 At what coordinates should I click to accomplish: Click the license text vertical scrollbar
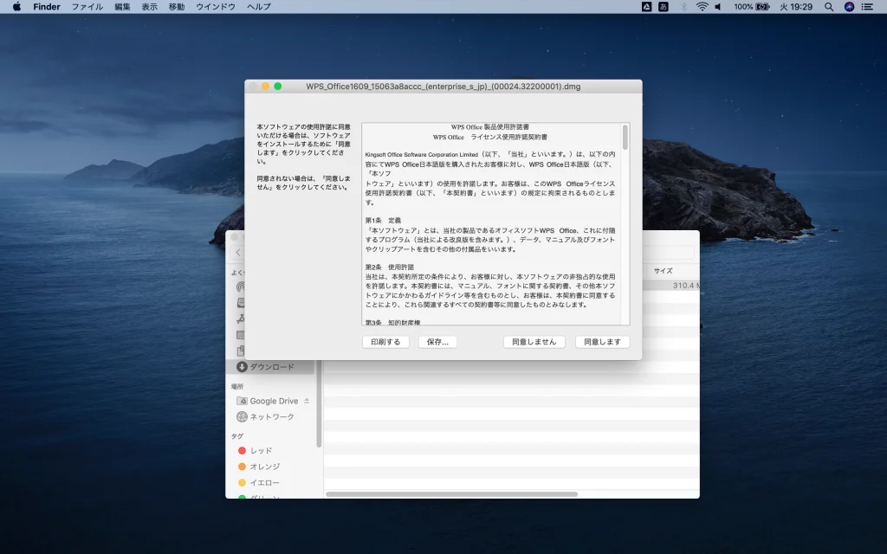(x=625, y=138)
